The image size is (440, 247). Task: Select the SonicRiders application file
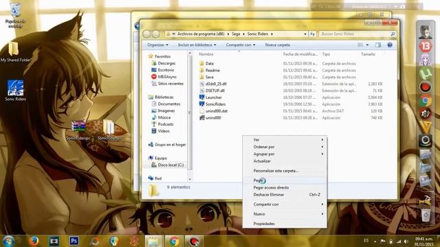(x=215, y=104)
